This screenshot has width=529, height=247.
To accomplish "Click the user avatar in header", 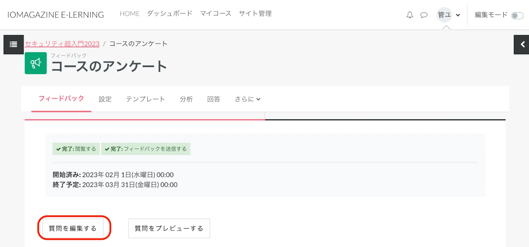I will click(444, 15).
